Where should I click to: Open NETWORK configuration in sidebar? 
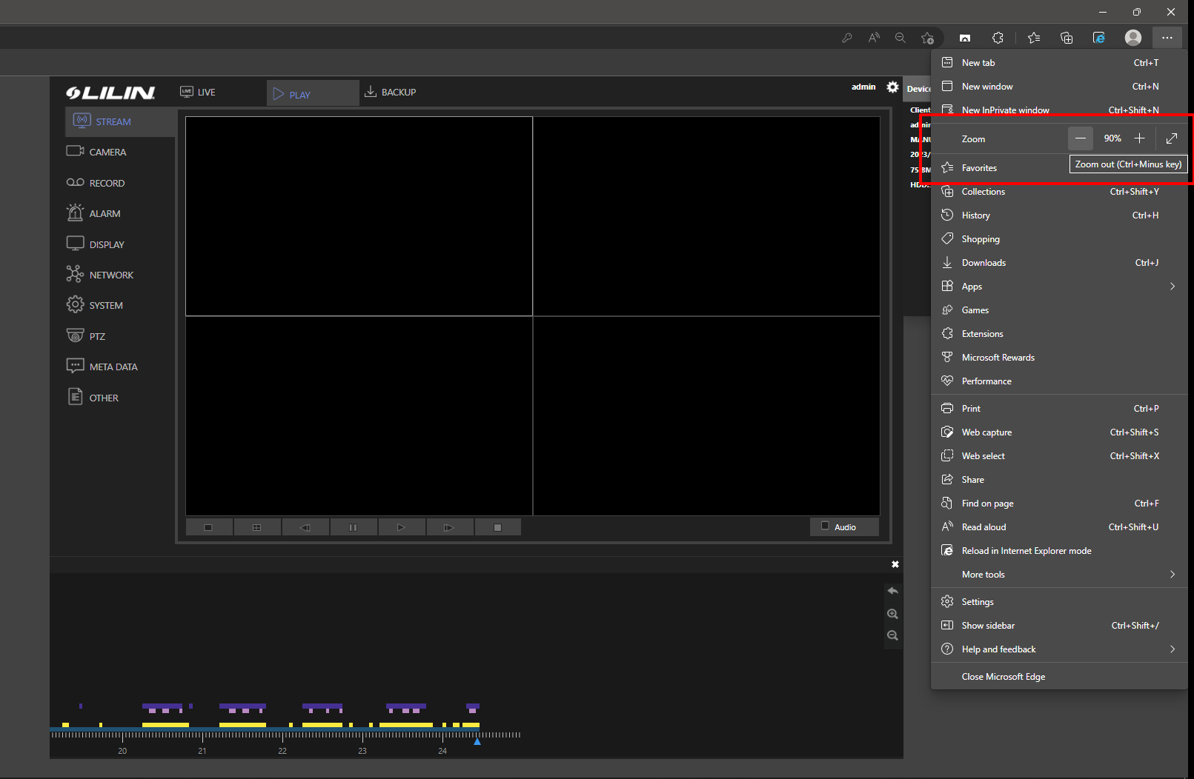click(x=111, y=275)
